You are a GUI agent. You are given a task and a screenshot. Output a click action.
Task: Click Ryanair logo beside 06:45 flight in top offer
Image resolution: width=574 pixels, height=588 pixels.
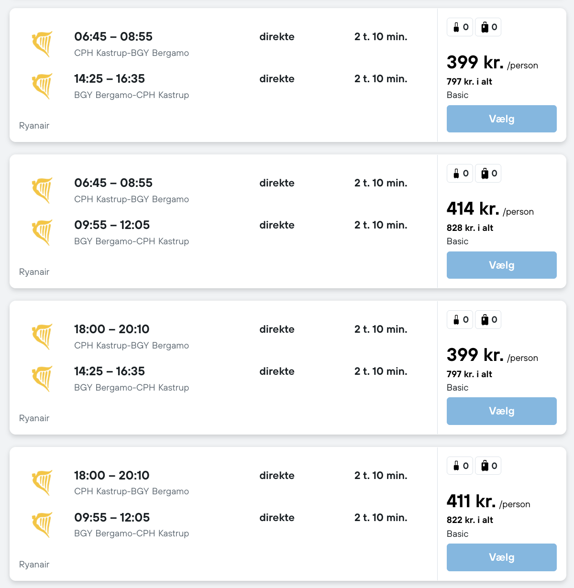pos(42,44)
